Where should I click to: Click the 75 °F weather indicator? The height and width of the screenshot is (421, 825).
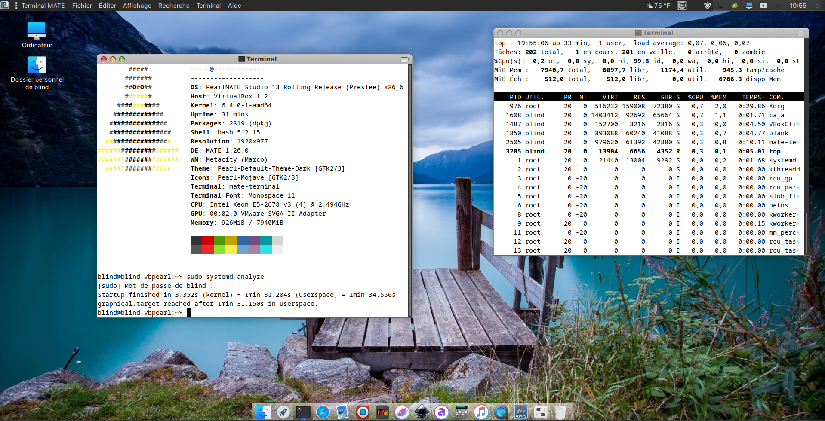click(x=659, y=6)
